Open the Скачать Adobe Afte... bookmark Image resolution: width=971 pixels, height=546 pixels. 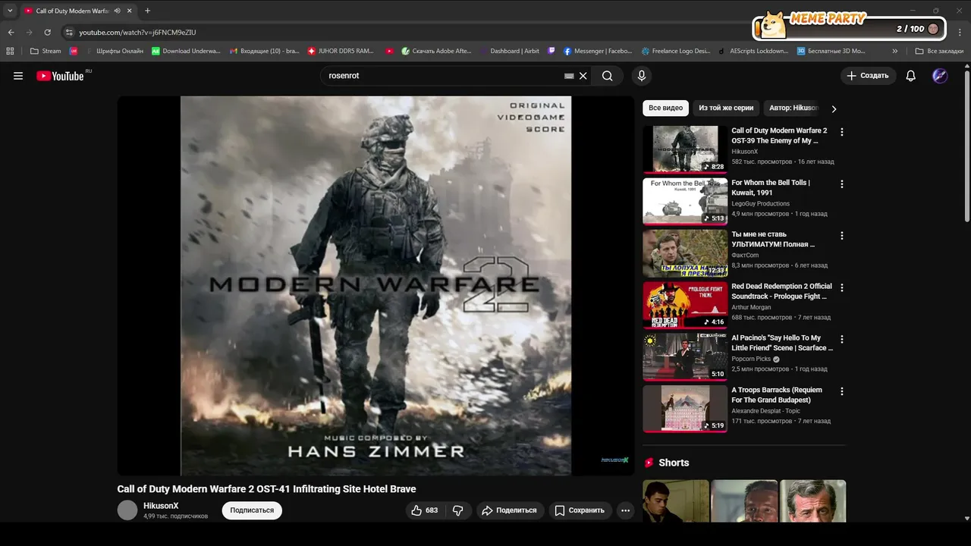(436, 51)
